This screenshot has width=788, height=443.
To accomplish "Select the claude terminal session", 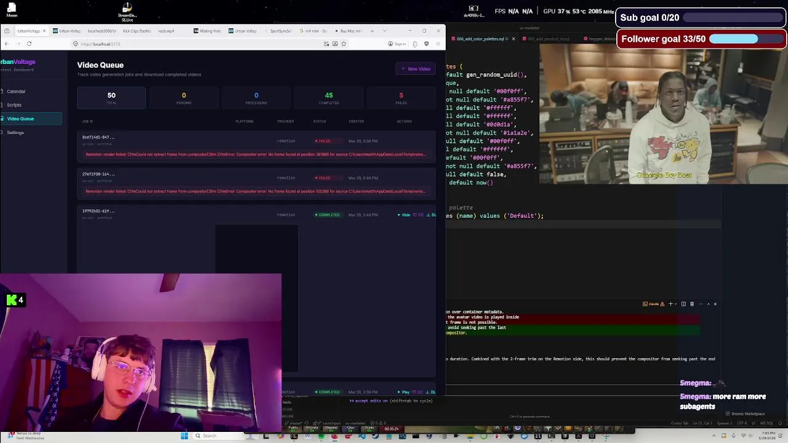I will [653, 304].
